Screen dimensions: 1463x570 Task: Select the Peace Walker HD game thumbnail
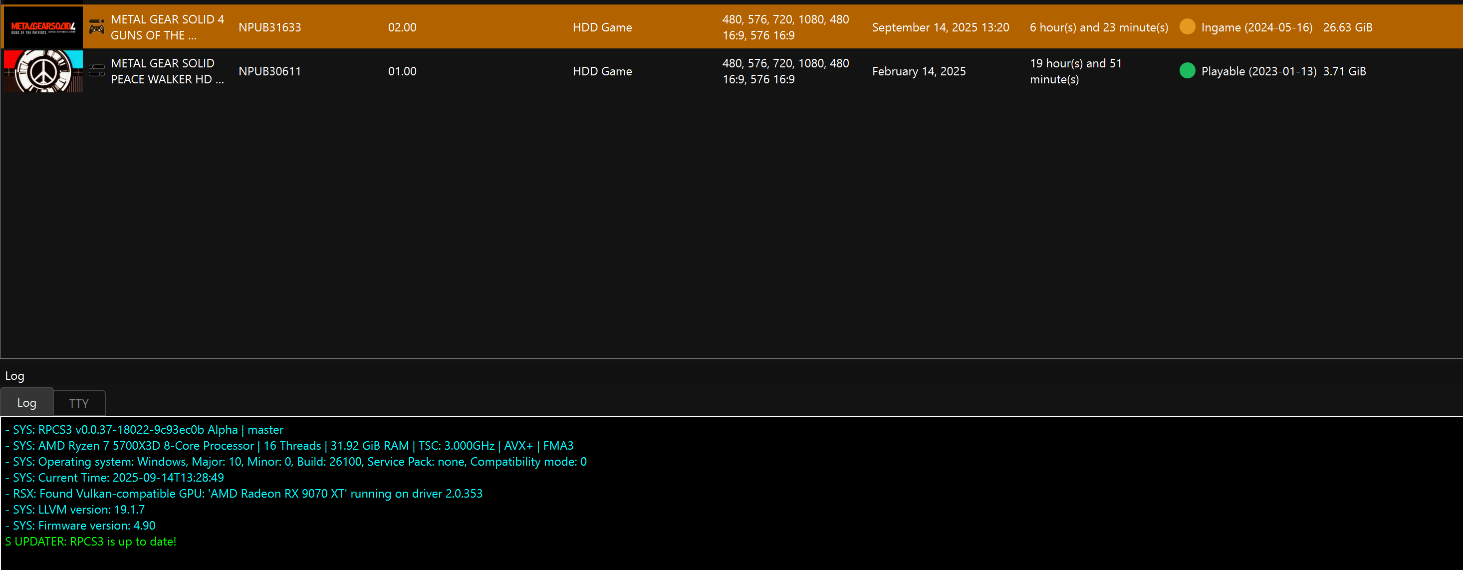[43, 71]
